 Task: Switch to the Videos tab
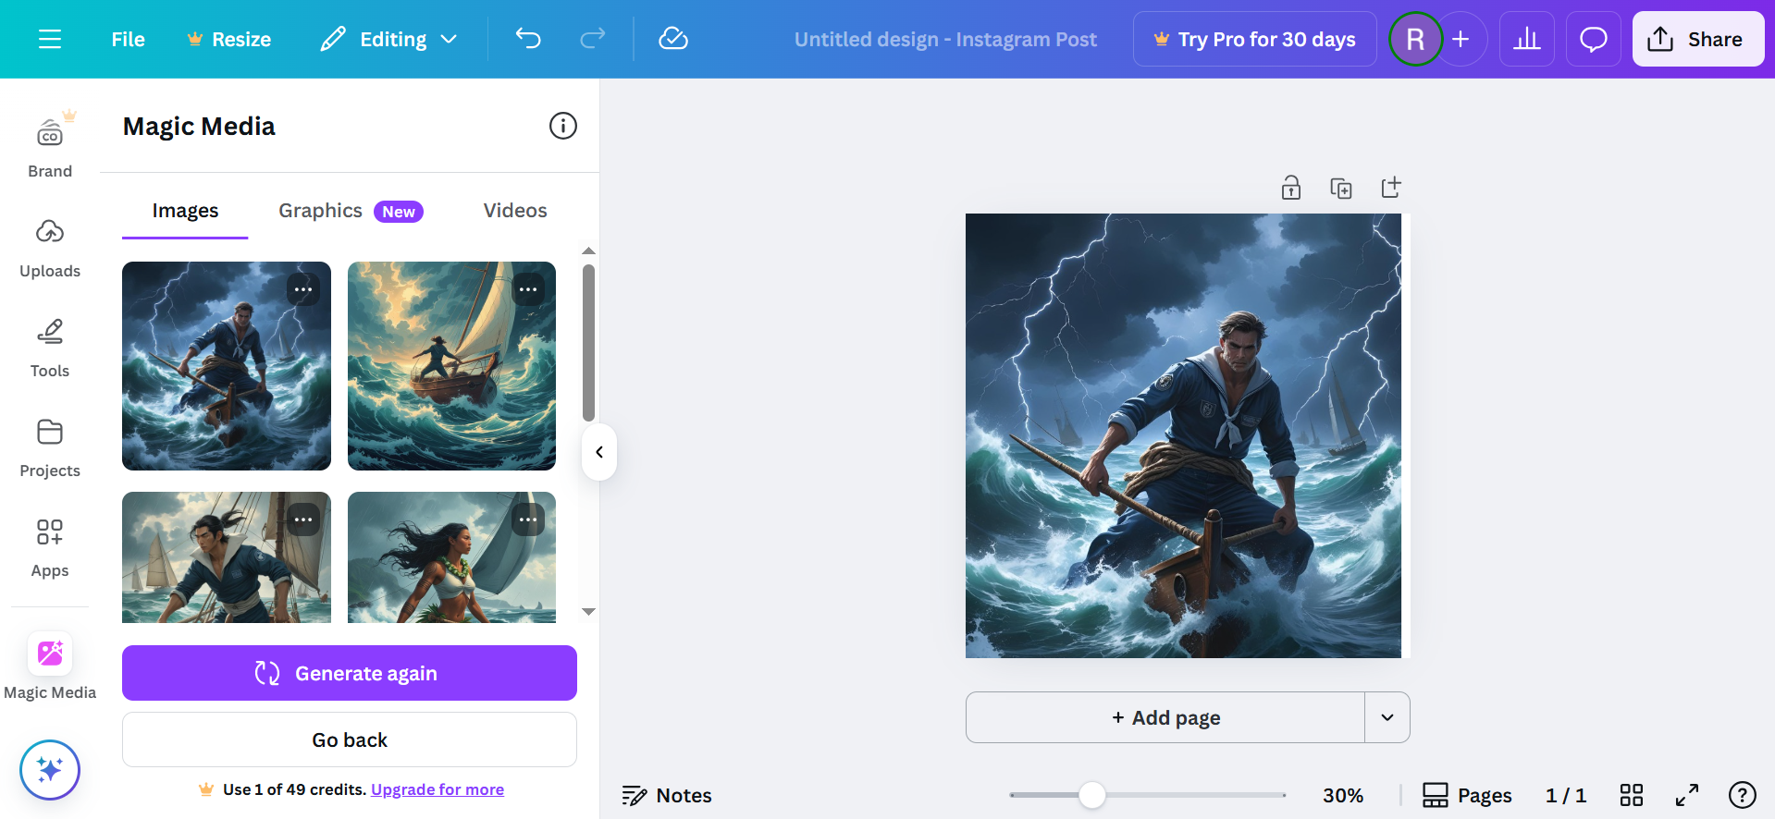pyautogui.click(x=515, y=211)
